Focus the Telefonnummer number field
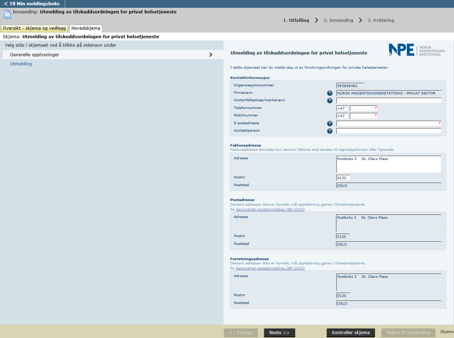The width and height of the screenshot is (454, 338). [364, 108]
